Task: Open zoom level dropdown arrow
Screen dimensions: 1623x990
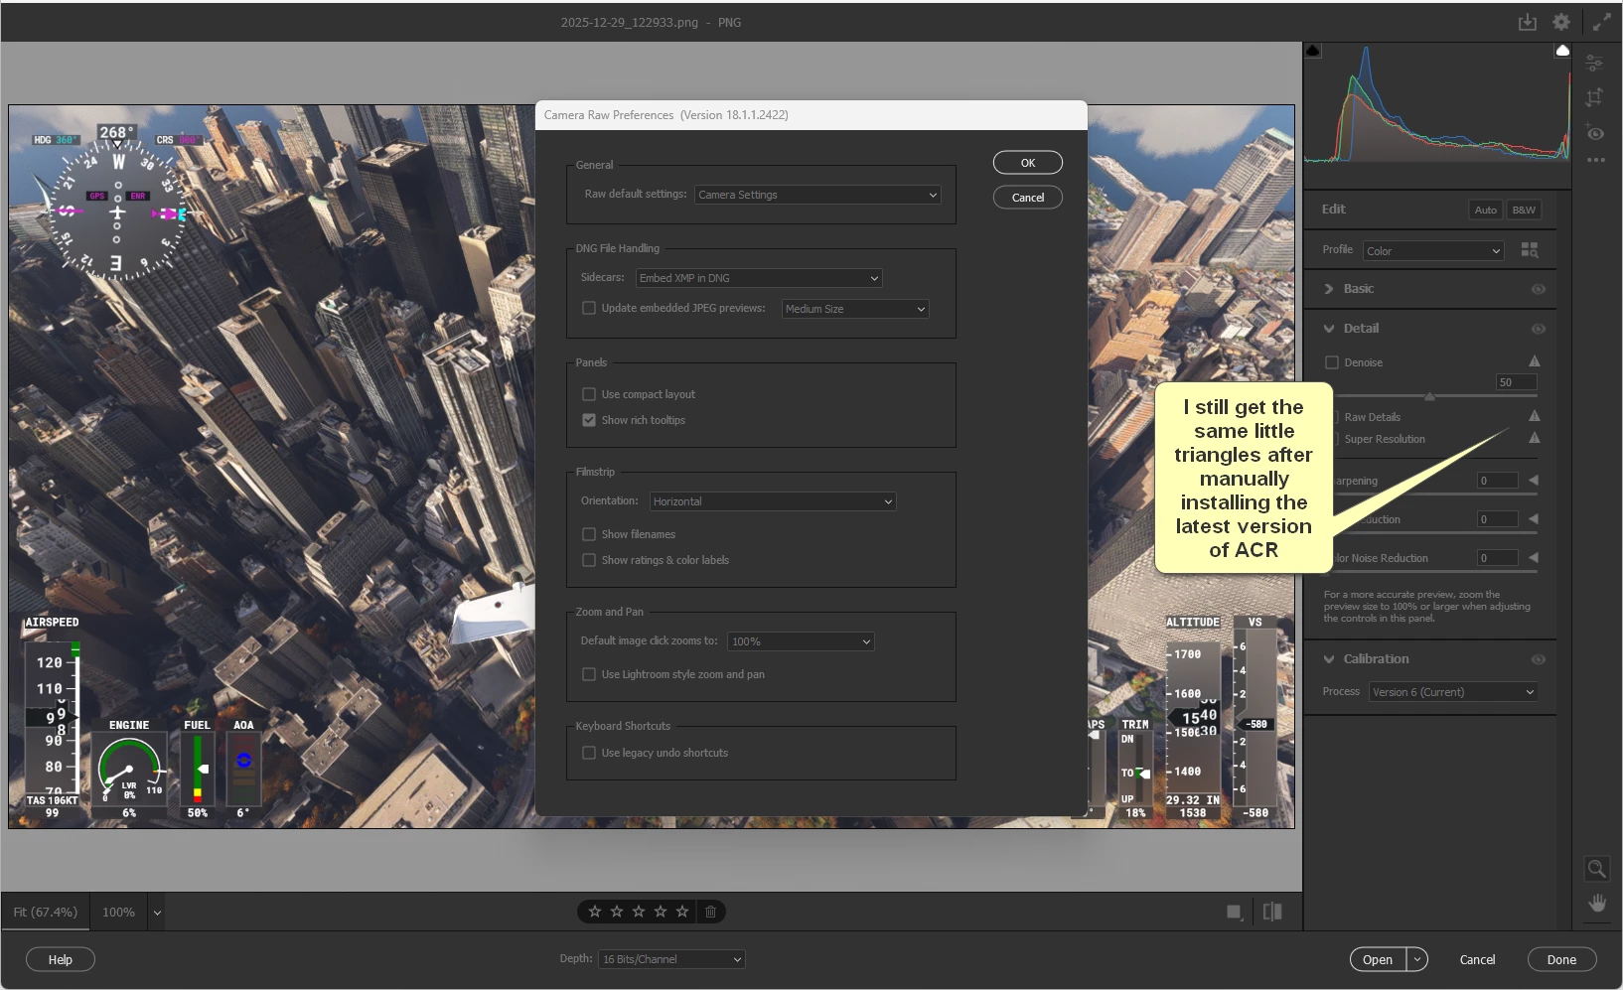Action: point(157,912)
